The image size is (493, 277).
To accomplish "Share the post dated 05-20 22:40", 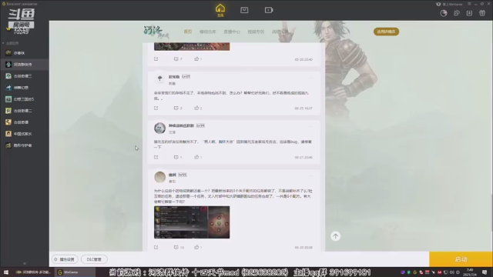I will coord(156,59).
